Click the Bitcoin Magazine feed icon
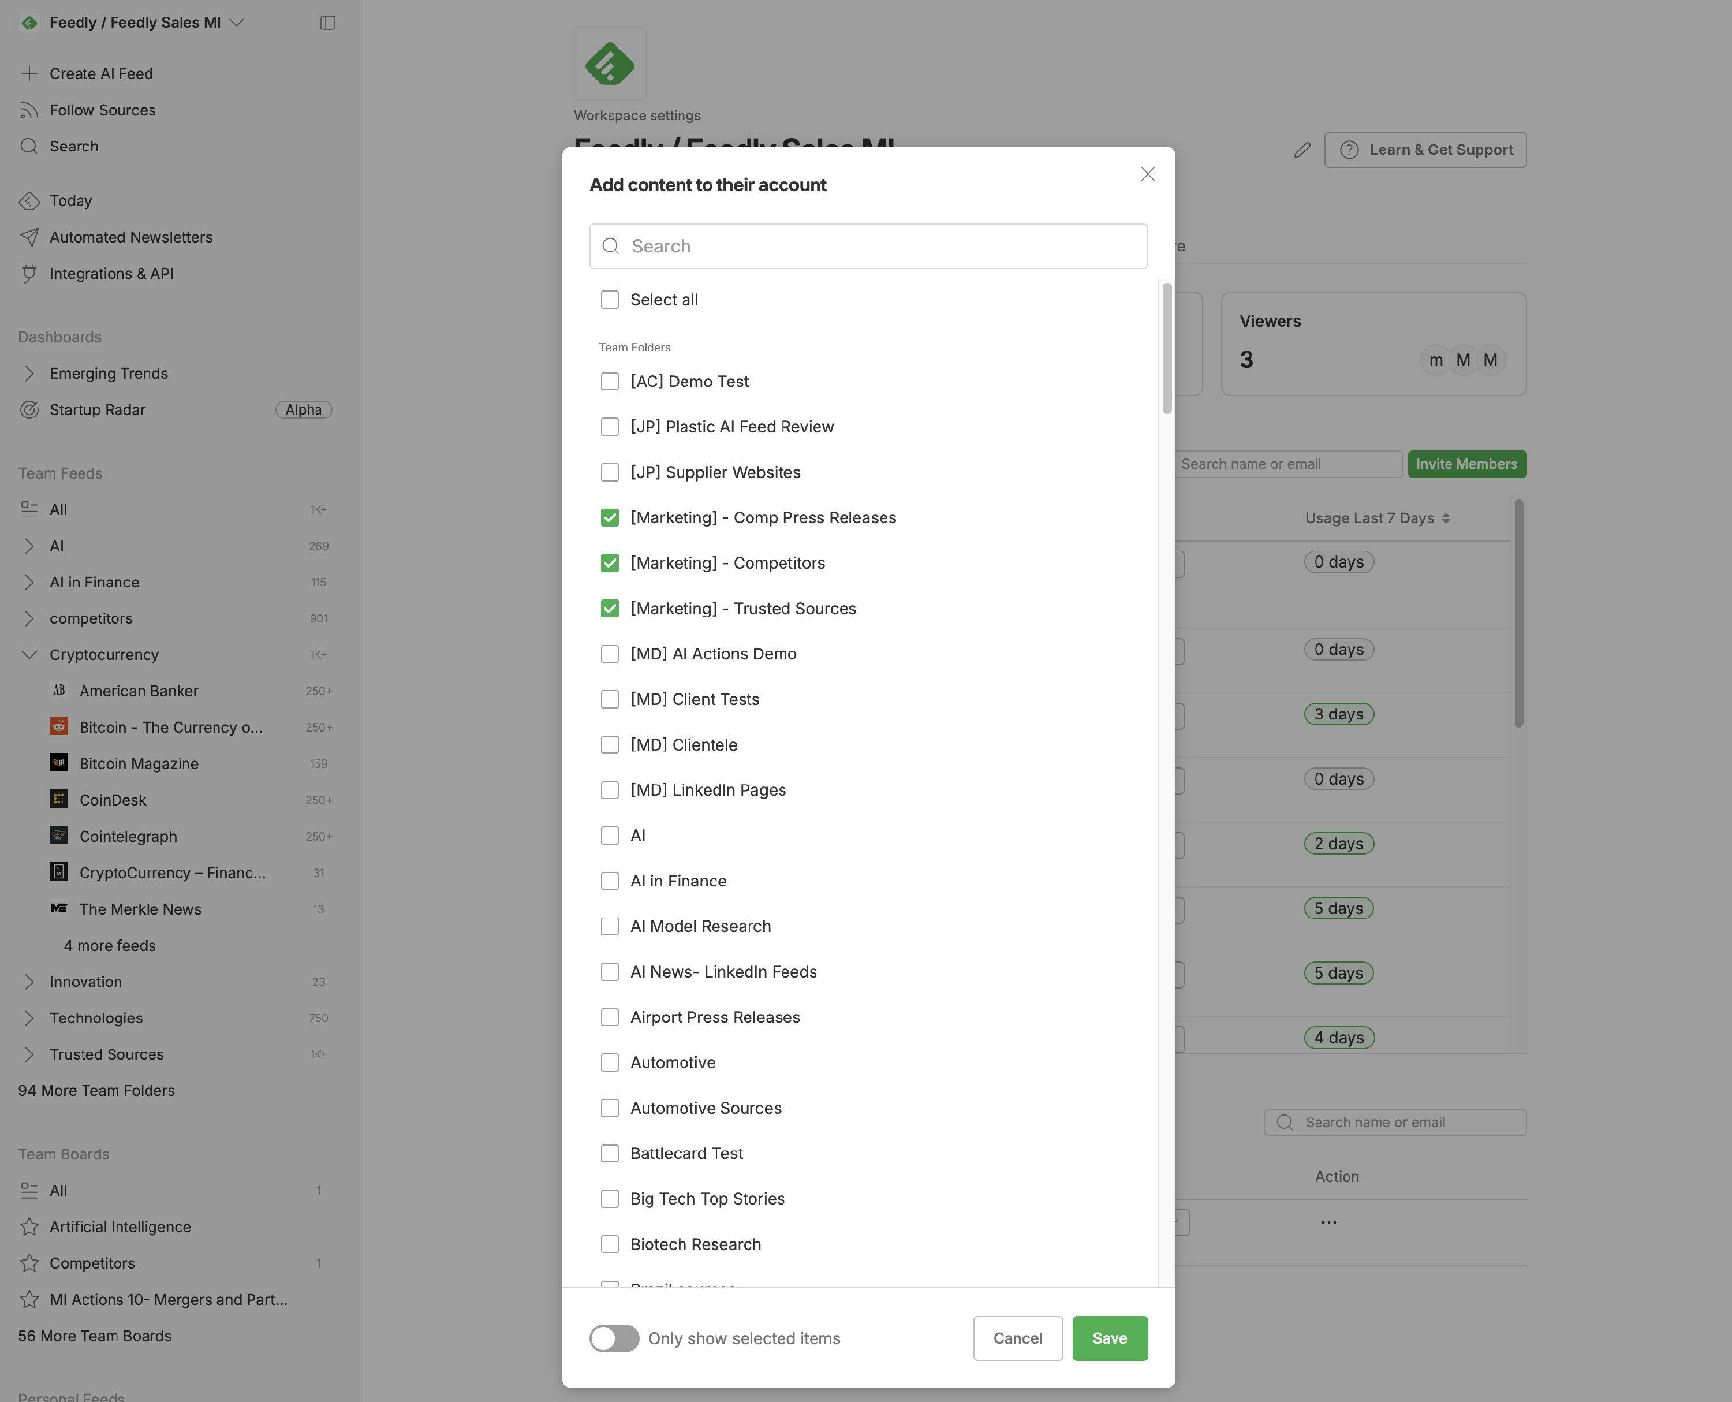1732x1402 pixels. 59,763
